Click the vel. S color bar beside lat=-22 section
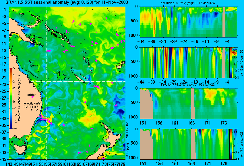The width and height of the screenshot is (244, 166). coord(231,144)
